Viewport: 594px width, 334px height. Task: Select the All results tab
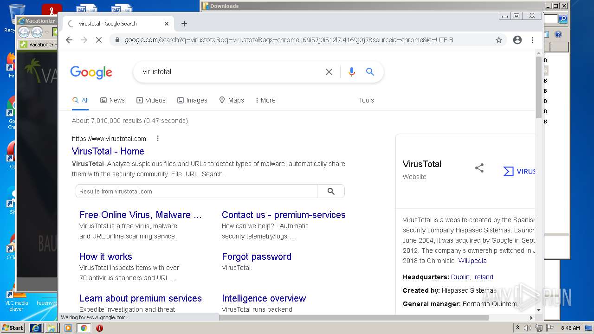click(80, 100)
